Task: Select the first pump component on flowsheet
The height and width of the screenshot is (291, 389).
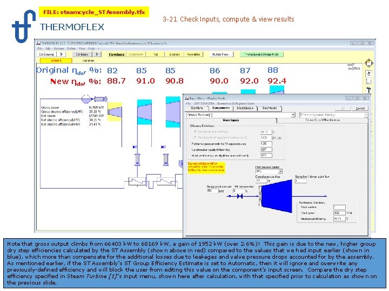Action: tap(137, 160)
